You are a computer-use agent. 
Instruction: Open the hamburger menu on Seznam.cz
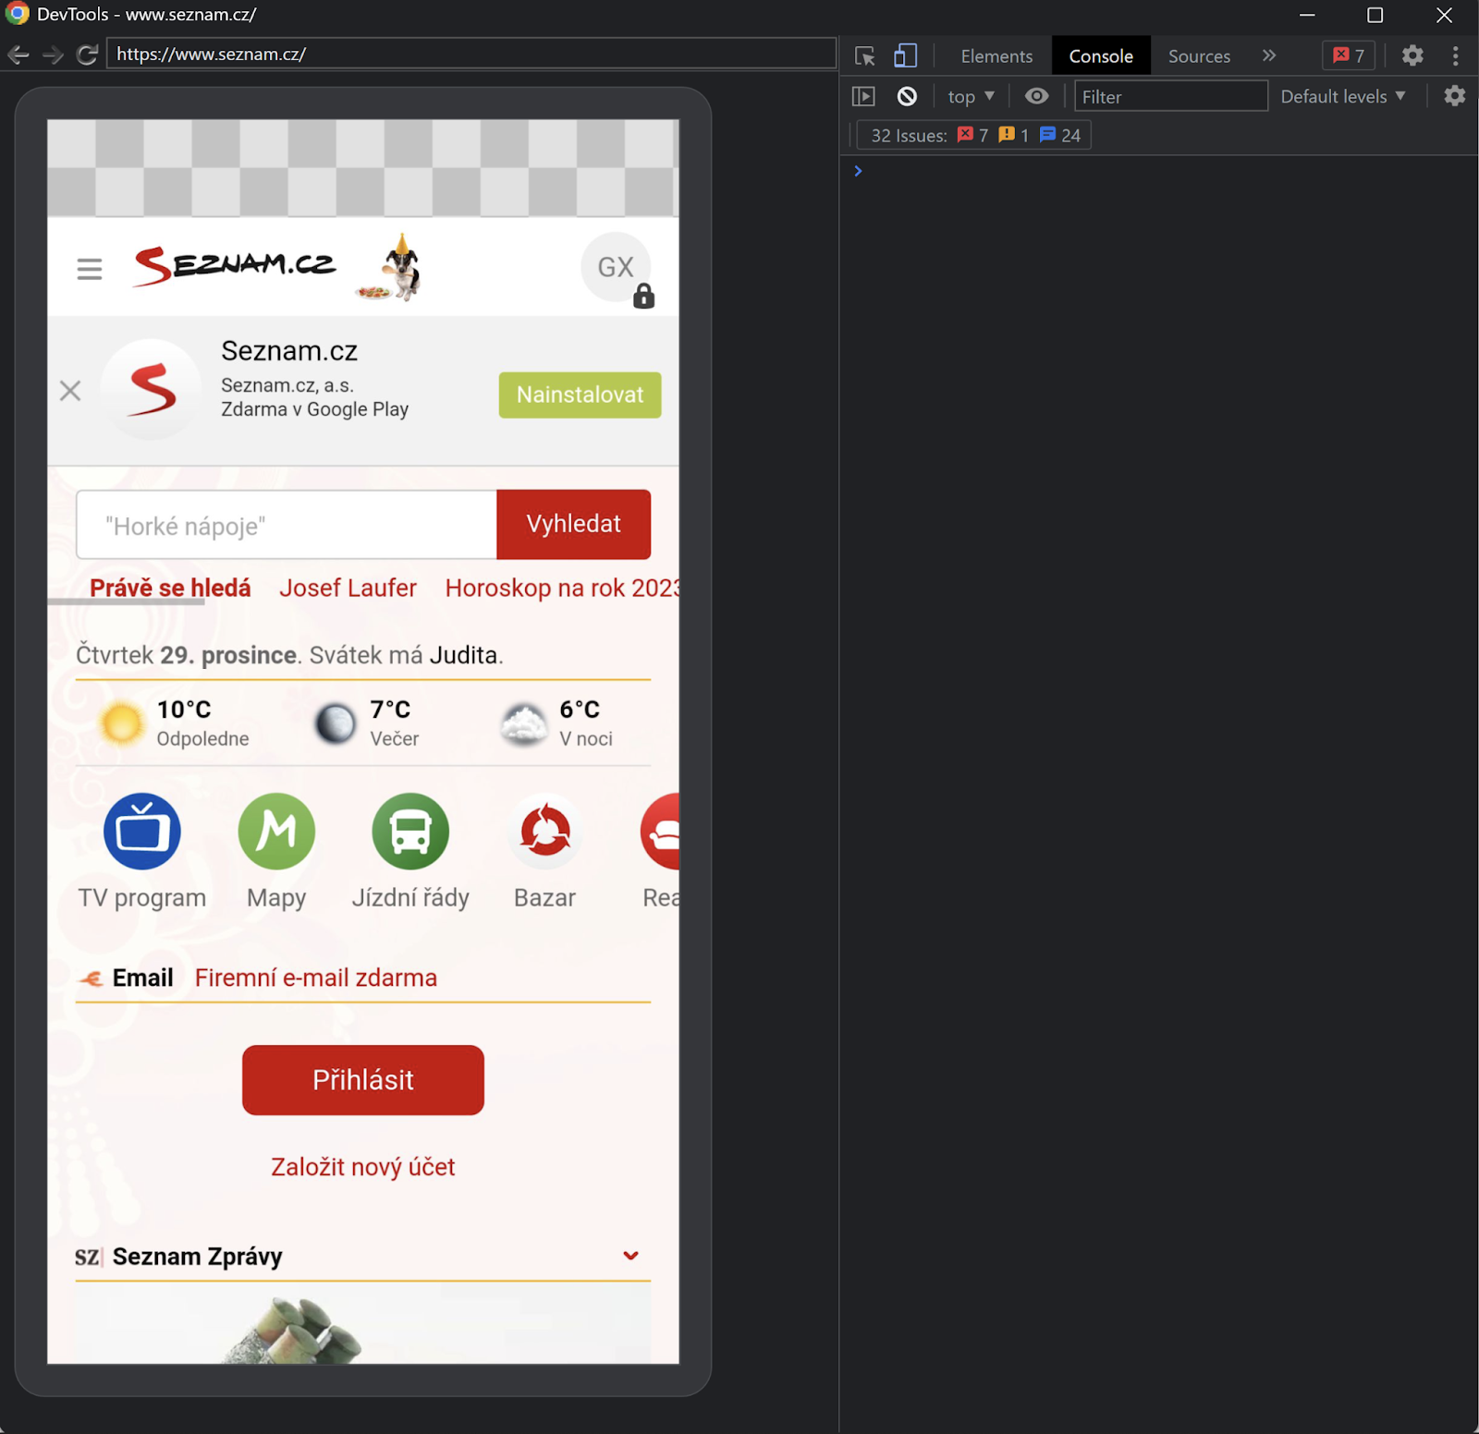89,268
